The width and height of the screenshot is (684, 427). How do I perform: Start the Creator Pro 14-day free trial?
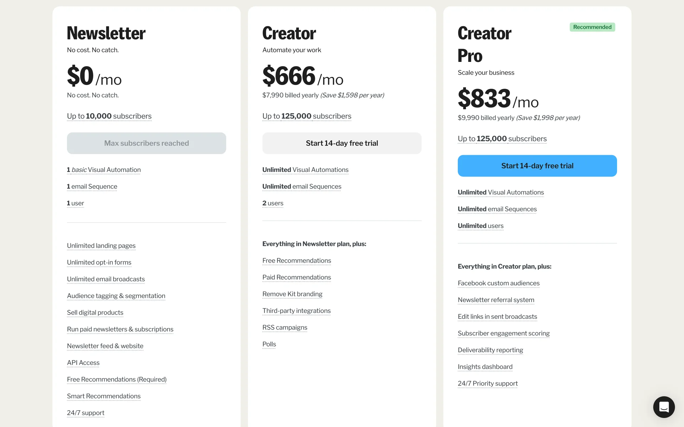click(x=537, y=166)
